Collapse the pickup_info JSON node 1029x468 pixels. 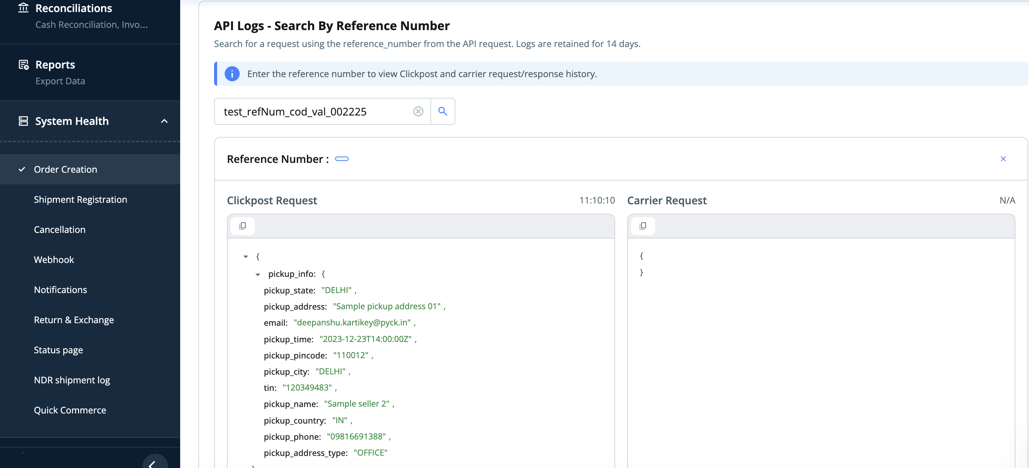(x=258, y=274)
